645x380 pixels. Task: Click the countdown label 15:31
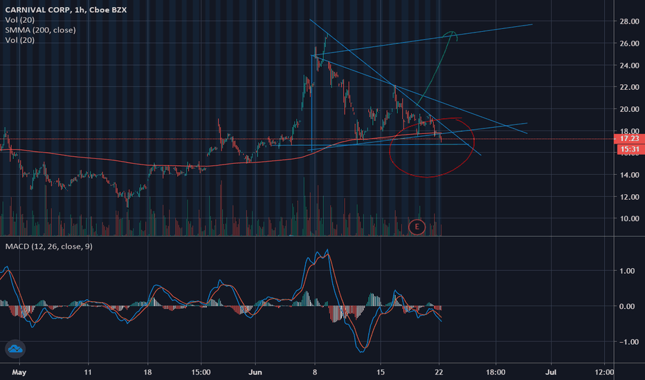[629, 149]
